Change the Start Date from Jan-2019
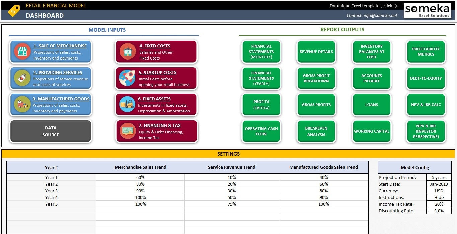This screenshot has width=457, height=234. tap(439, 184)
